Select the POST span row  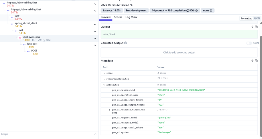tap(49, 52)
